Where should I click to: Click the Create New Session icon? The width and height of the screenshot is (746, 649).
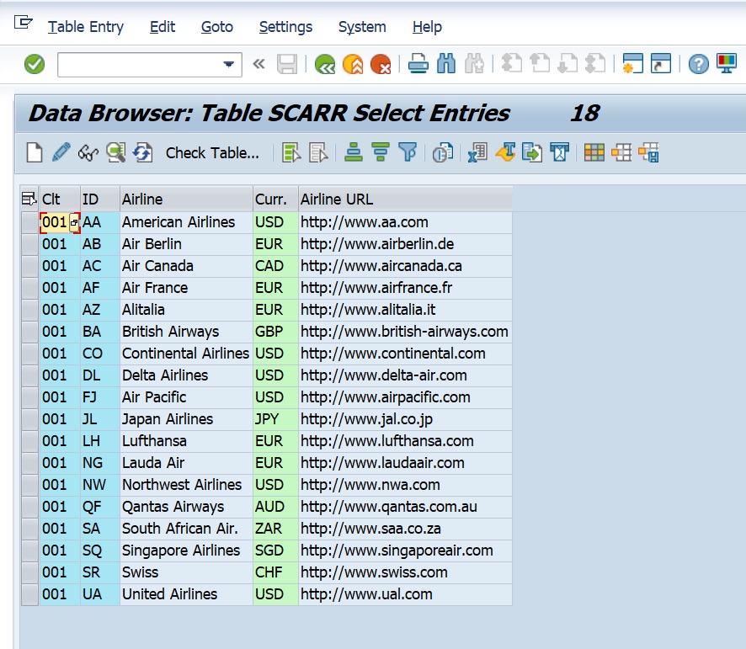[x=633, y=64]
